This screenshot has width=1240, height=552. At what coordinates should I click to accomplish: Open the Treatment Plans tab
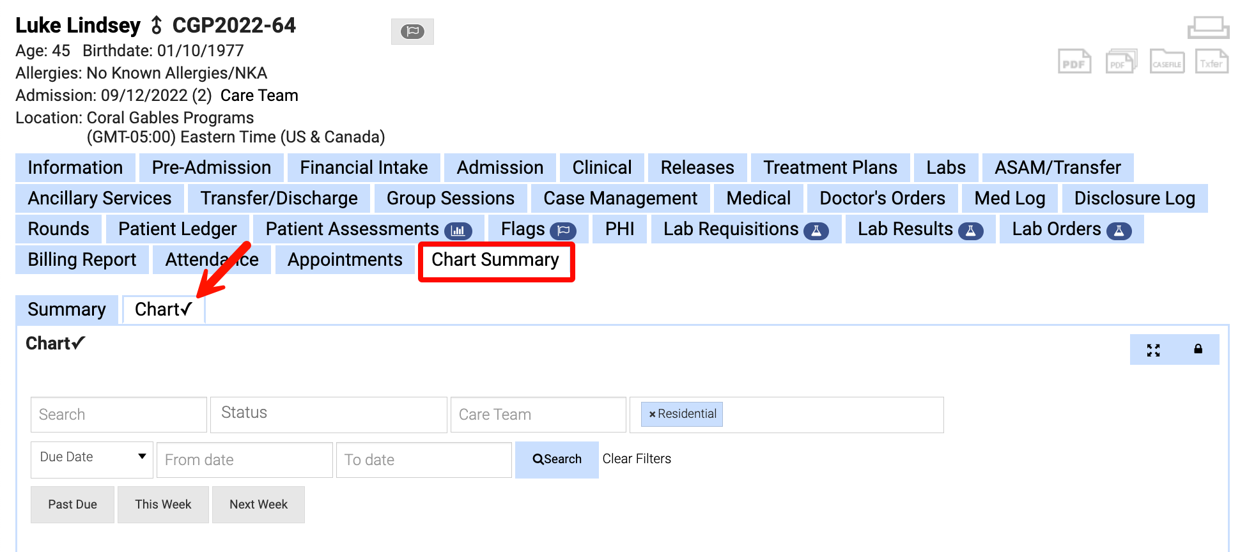tap(830, 168)
